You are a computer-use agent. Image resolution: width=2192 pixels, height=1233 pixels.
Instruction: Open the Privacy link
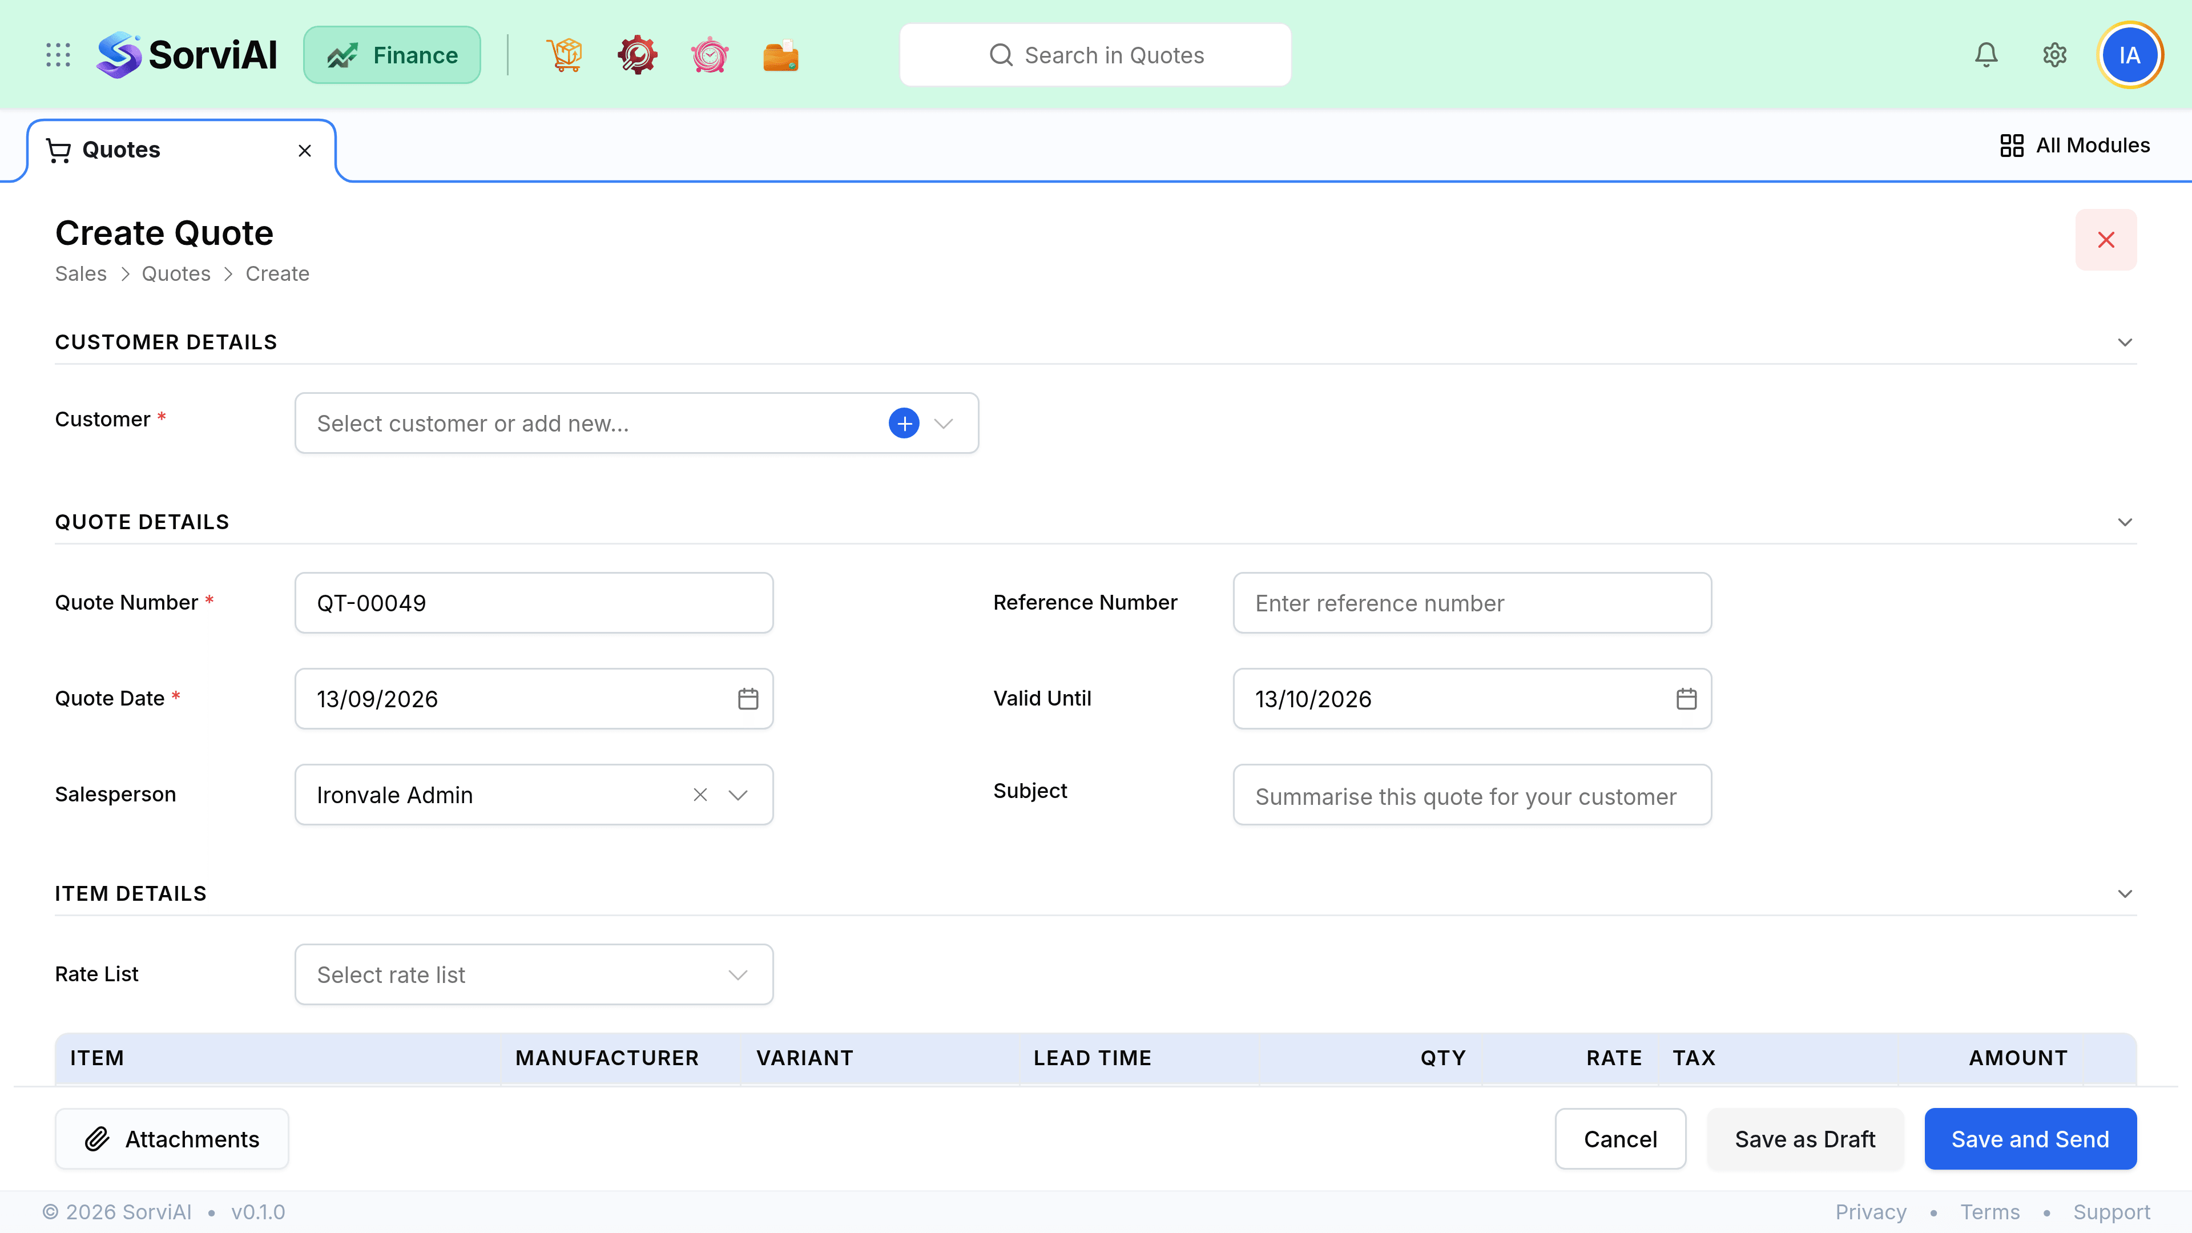[1871, 1212]
